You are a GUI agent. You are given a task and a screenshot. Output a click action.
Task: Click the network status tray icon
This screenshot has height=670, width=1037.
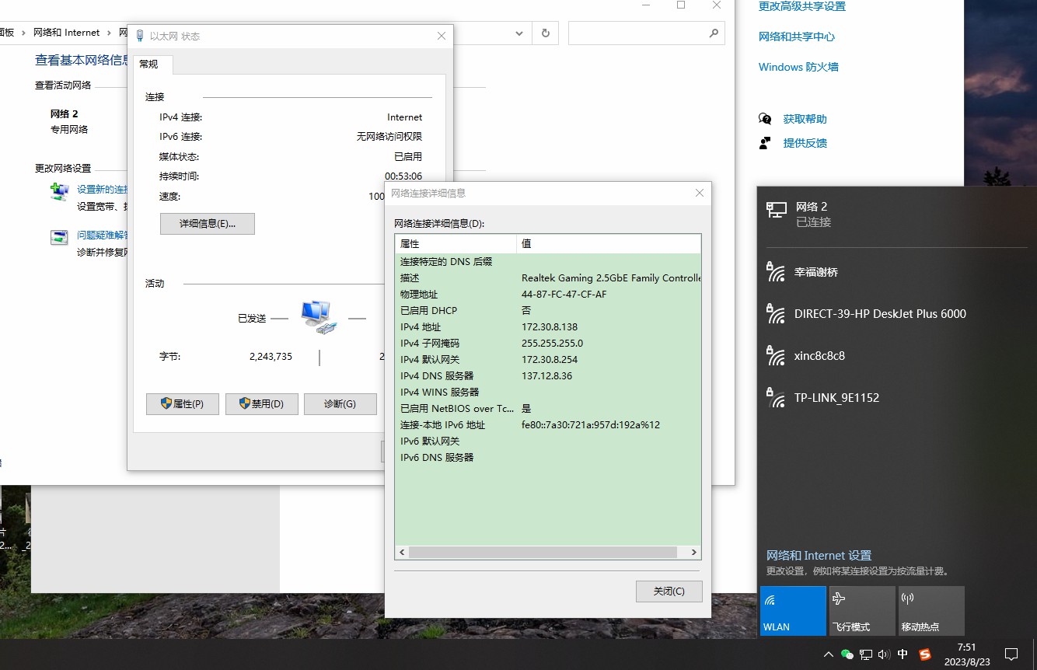click(x=865, y=654)
